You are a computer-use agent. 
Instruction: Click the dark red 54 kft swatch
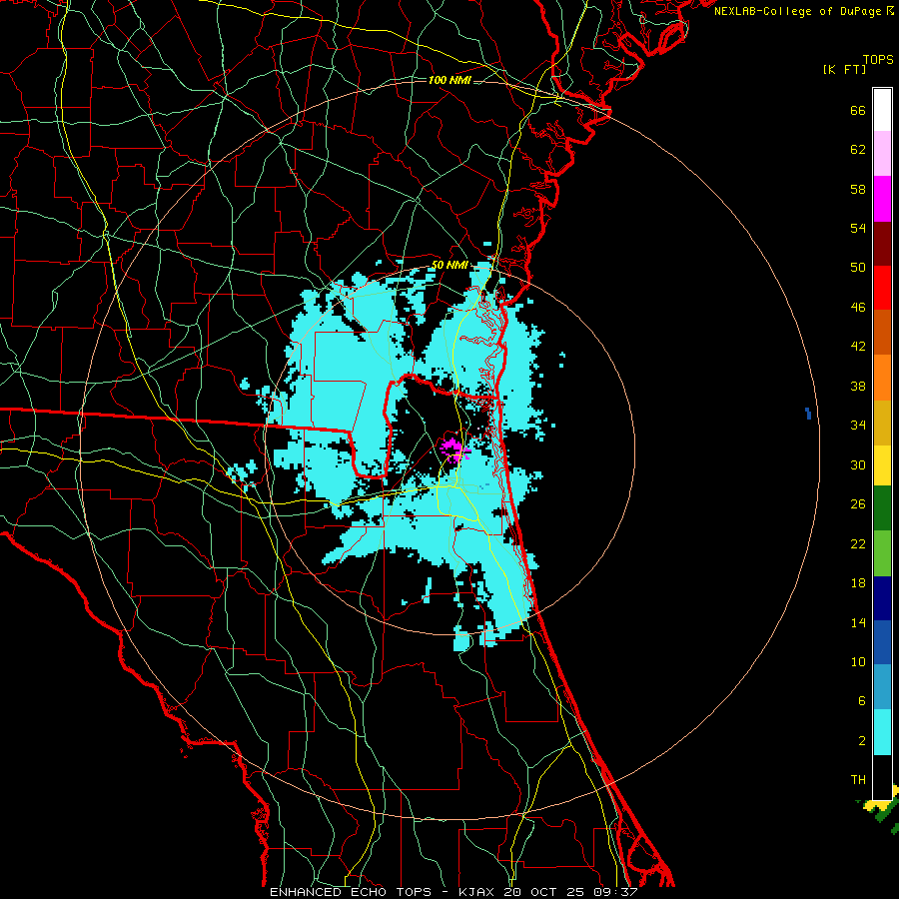coord(882,244)
